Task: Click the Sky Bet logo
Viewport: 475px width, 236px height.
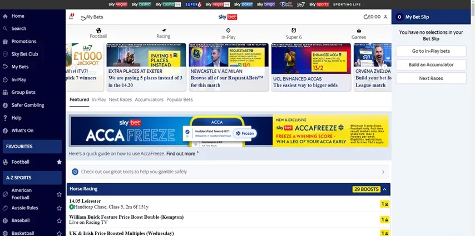Action: 228,17
